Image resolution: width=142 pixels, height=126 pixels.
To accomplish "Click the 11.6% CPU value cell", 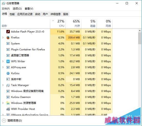I will [x=58, y=32].
